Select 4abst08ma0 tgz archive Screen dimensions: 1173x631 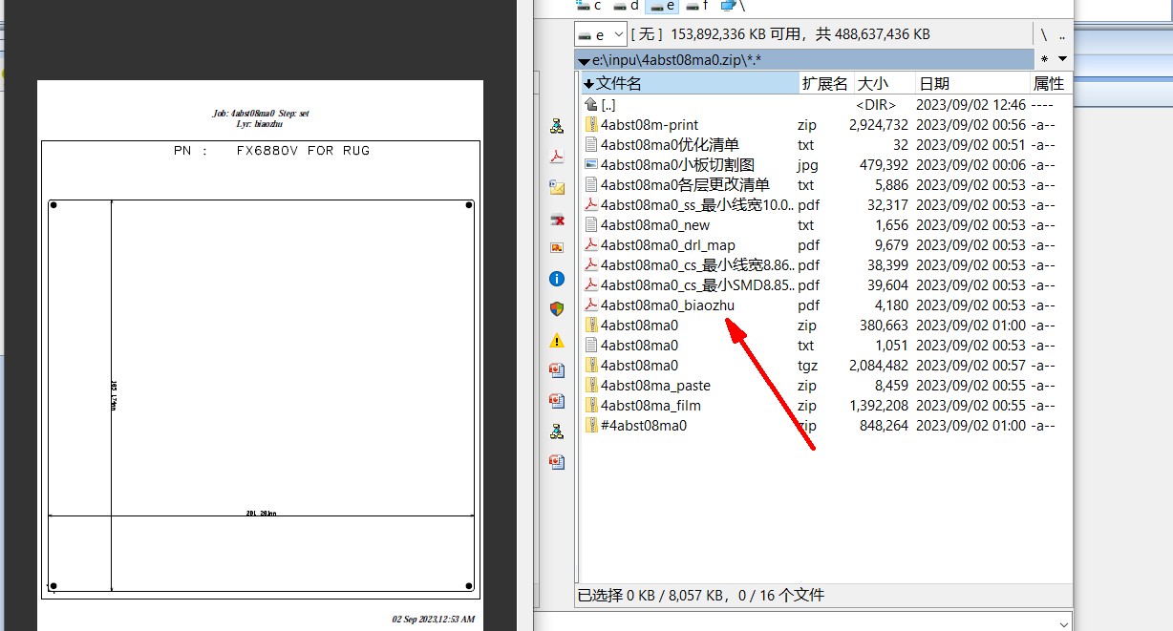639,366
